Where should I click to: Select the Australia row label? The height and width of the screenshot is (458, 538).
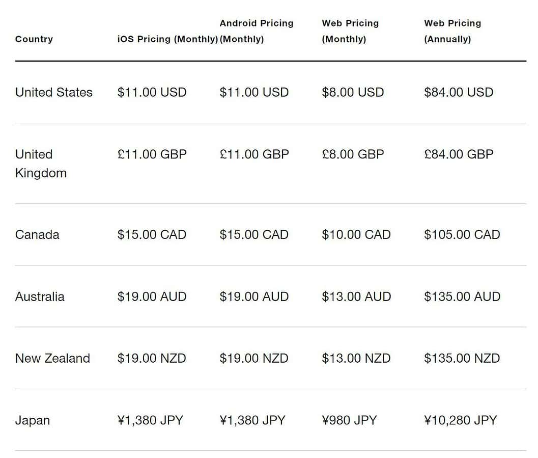click(x=40, y=297)
